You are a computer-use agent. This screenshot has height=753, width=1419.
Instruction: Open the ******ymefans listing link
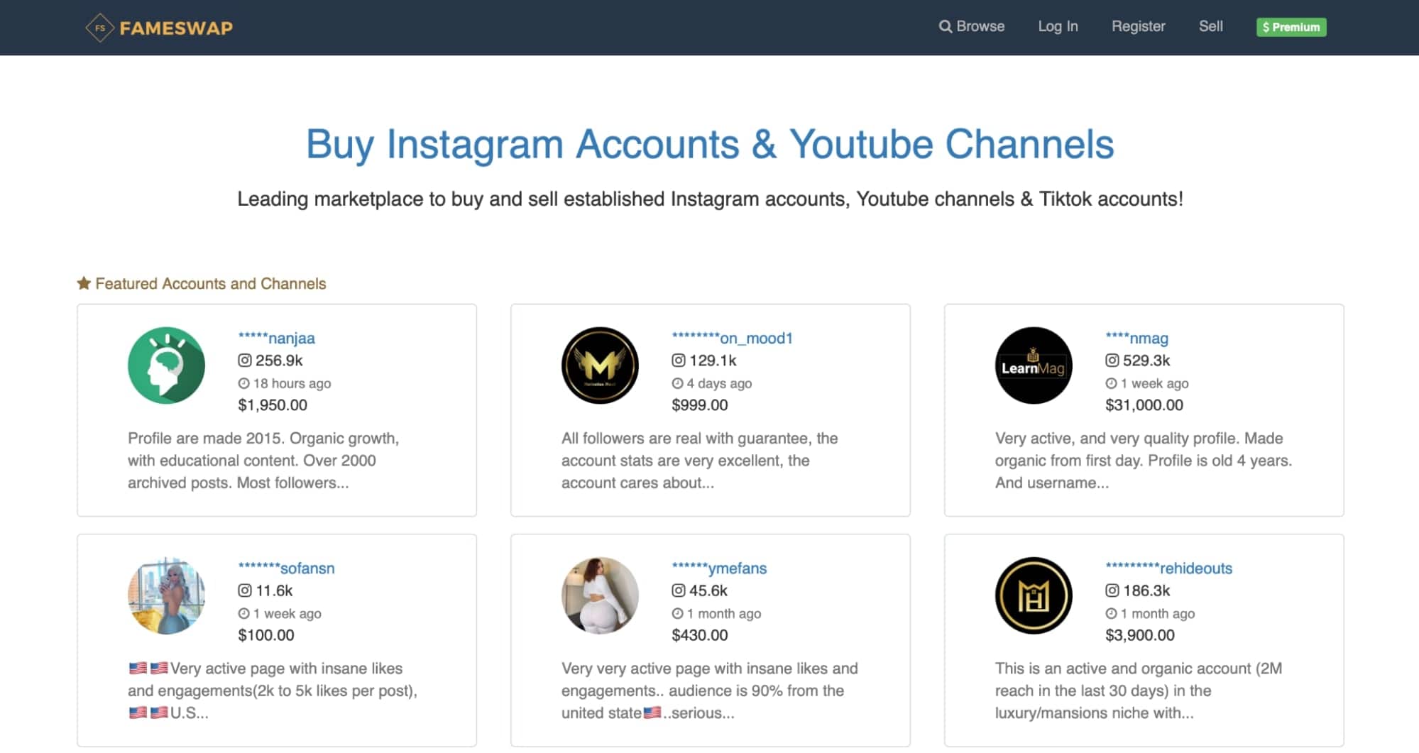tap(719, 568)
